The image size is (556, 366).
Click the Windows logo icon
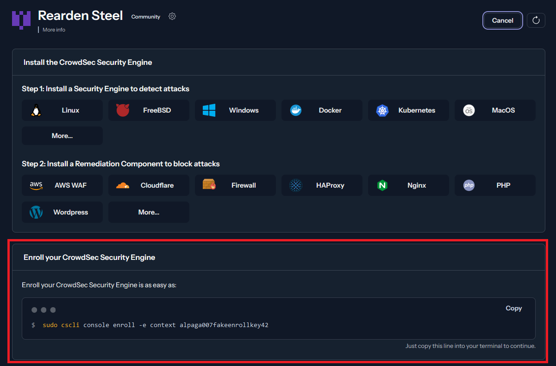[209, 110]
